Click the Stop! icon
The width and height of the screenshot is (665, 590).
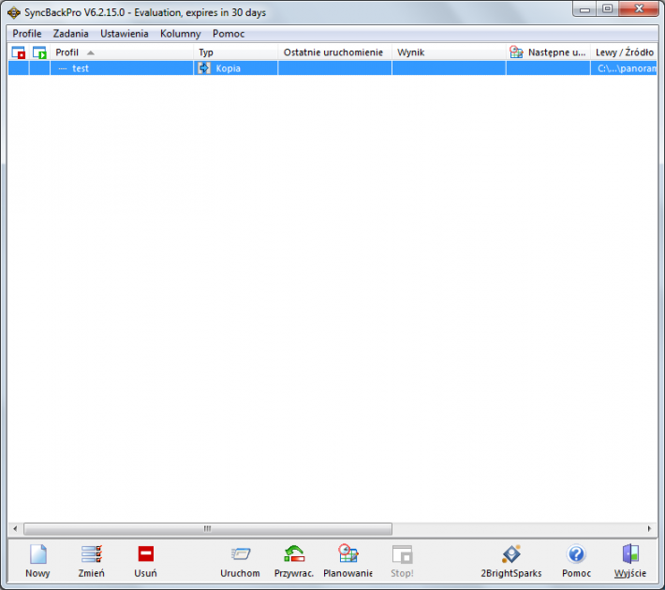(402, 554)
